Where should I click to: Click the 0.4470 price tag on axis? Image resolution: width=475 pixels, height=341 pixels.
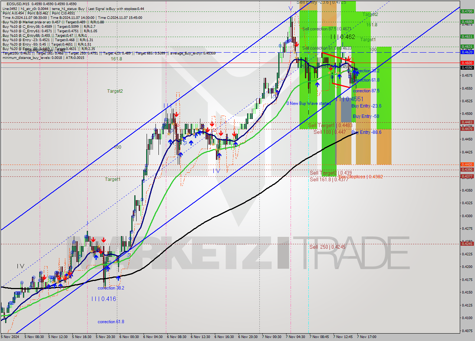[466, 129]
